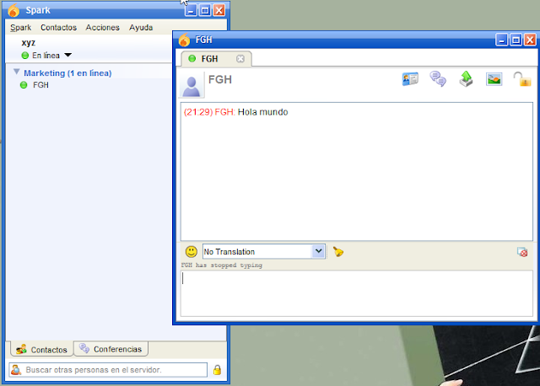Click the yellow lock icon next to the search box
The height and width of the screenshot is (386, 540).
point(217,370)
